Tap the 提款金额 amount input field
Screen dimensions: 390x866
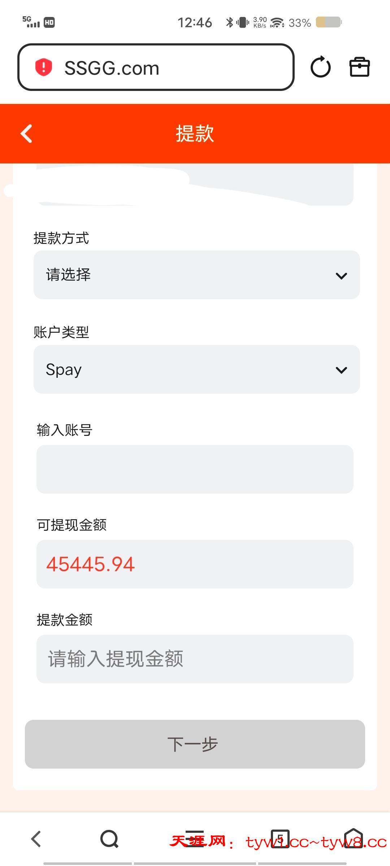click(x=195, y=659)
